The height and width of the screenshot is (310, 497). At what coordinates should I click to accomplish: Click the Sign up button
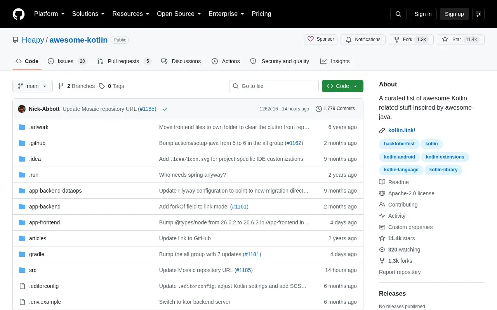pyautogui.click(x=454, y=14)
